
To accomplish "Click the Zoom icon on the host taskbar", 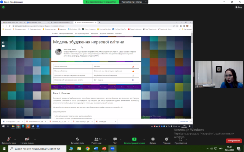I will click(112, 149).
